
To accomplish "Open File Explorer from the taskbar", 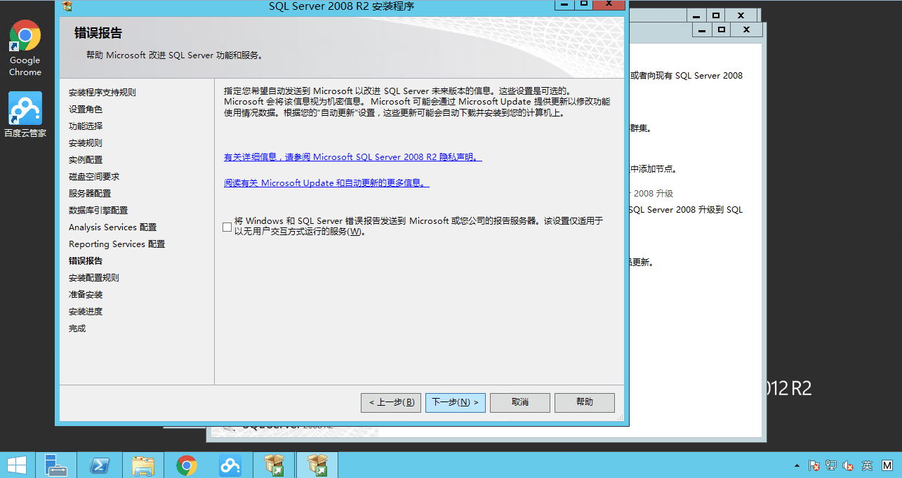I will (143, 465).
